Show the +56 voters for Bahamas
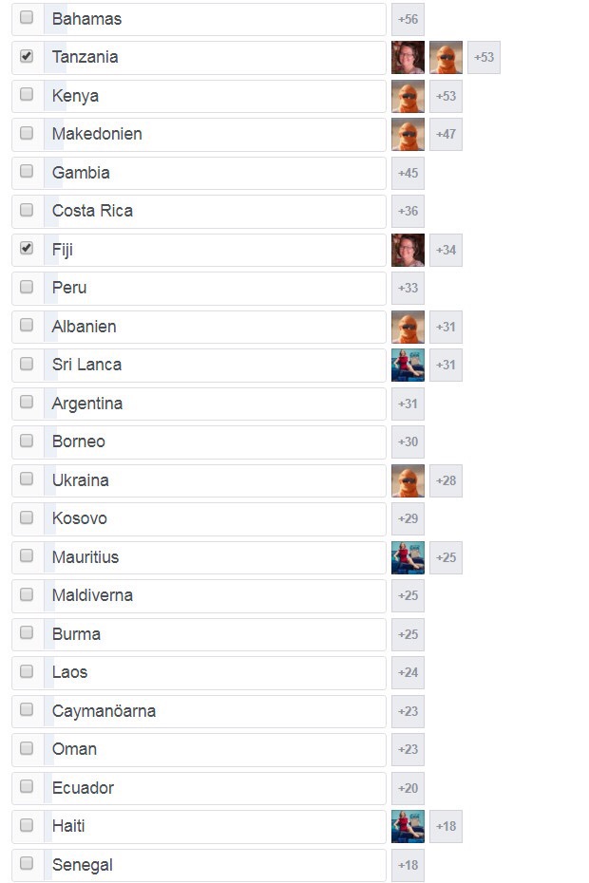Viewport: 589px width, 883px height. pyautogui.click(x=408, y=19)
